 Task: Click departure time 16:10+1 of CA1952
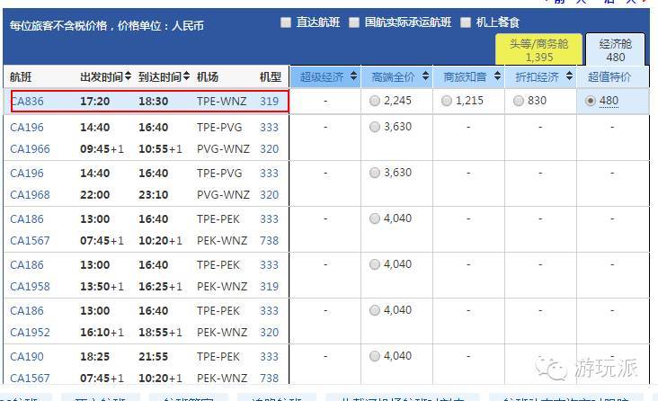[x=102, y=332]
